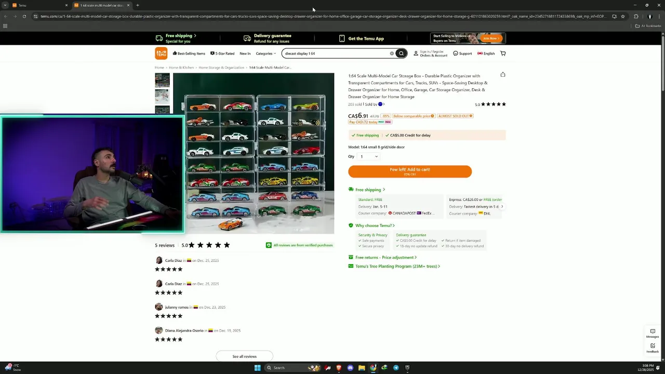Open the Feedback widget
Screen dimensions: 665x374
(x=653, y=348)
